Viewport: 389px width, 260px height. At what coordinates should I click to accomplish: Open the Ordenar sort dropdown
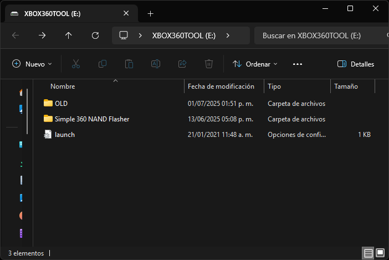[255, 64]
